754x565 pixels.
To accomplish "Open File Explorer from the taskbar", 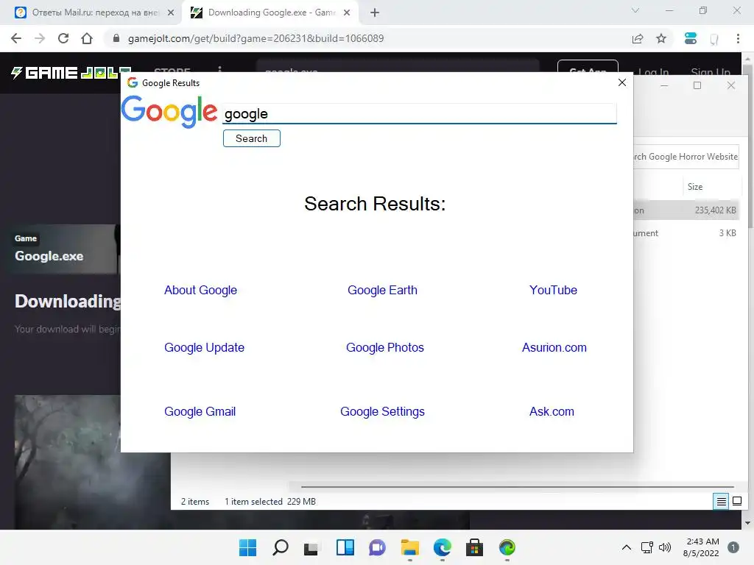I will [x=409, y=547].
